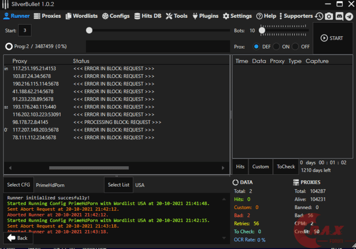356x249 pixels.
Task: Open the Settings tab
Action: [x=237, y=16]
